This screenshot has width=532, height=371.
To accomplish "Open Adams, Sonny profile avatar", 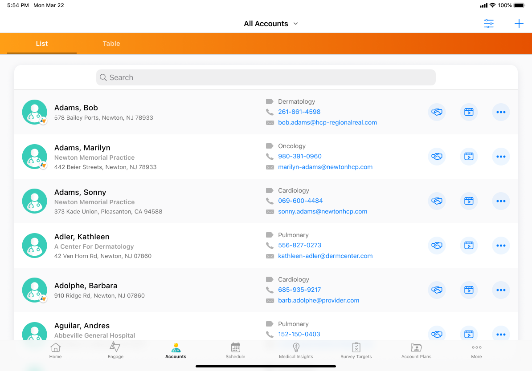I will 35,201.
